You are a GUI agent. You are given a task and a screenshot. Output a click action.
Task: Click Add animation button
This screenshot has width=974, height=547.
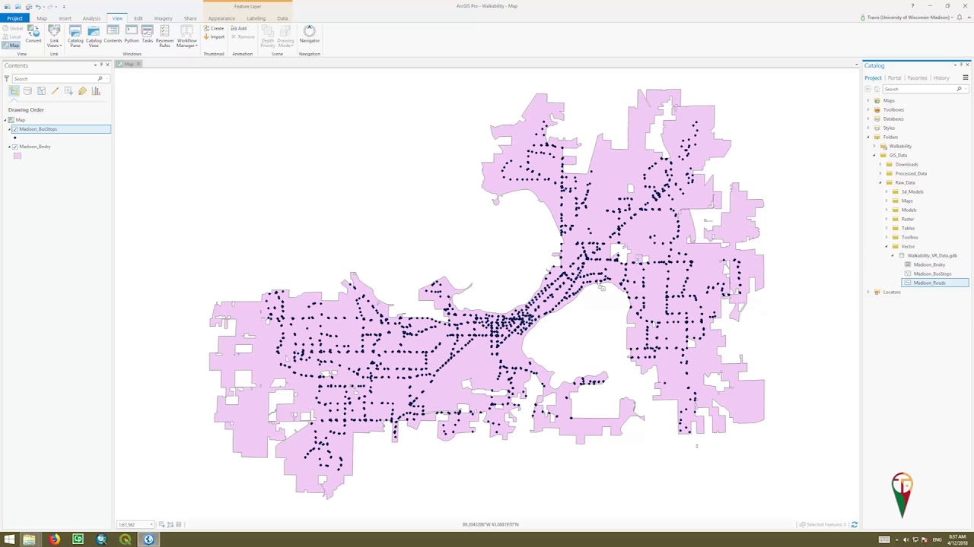pos(239,28)
